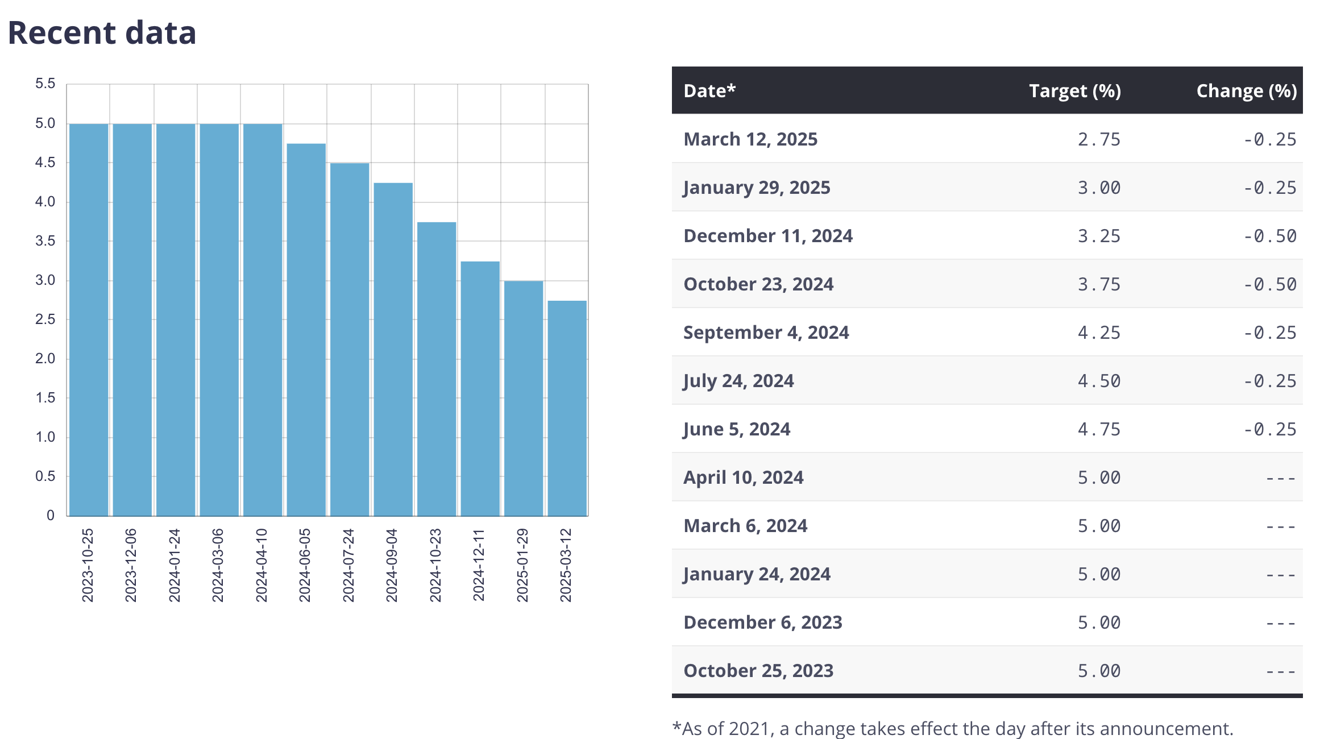Click the 2024-09-04 bar in the chart
1320x739 pixels.
point(393,349)
